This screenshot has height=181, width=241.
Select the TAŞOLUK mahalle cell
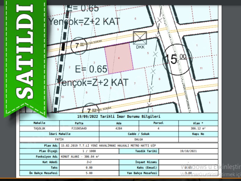click(39, 129)
